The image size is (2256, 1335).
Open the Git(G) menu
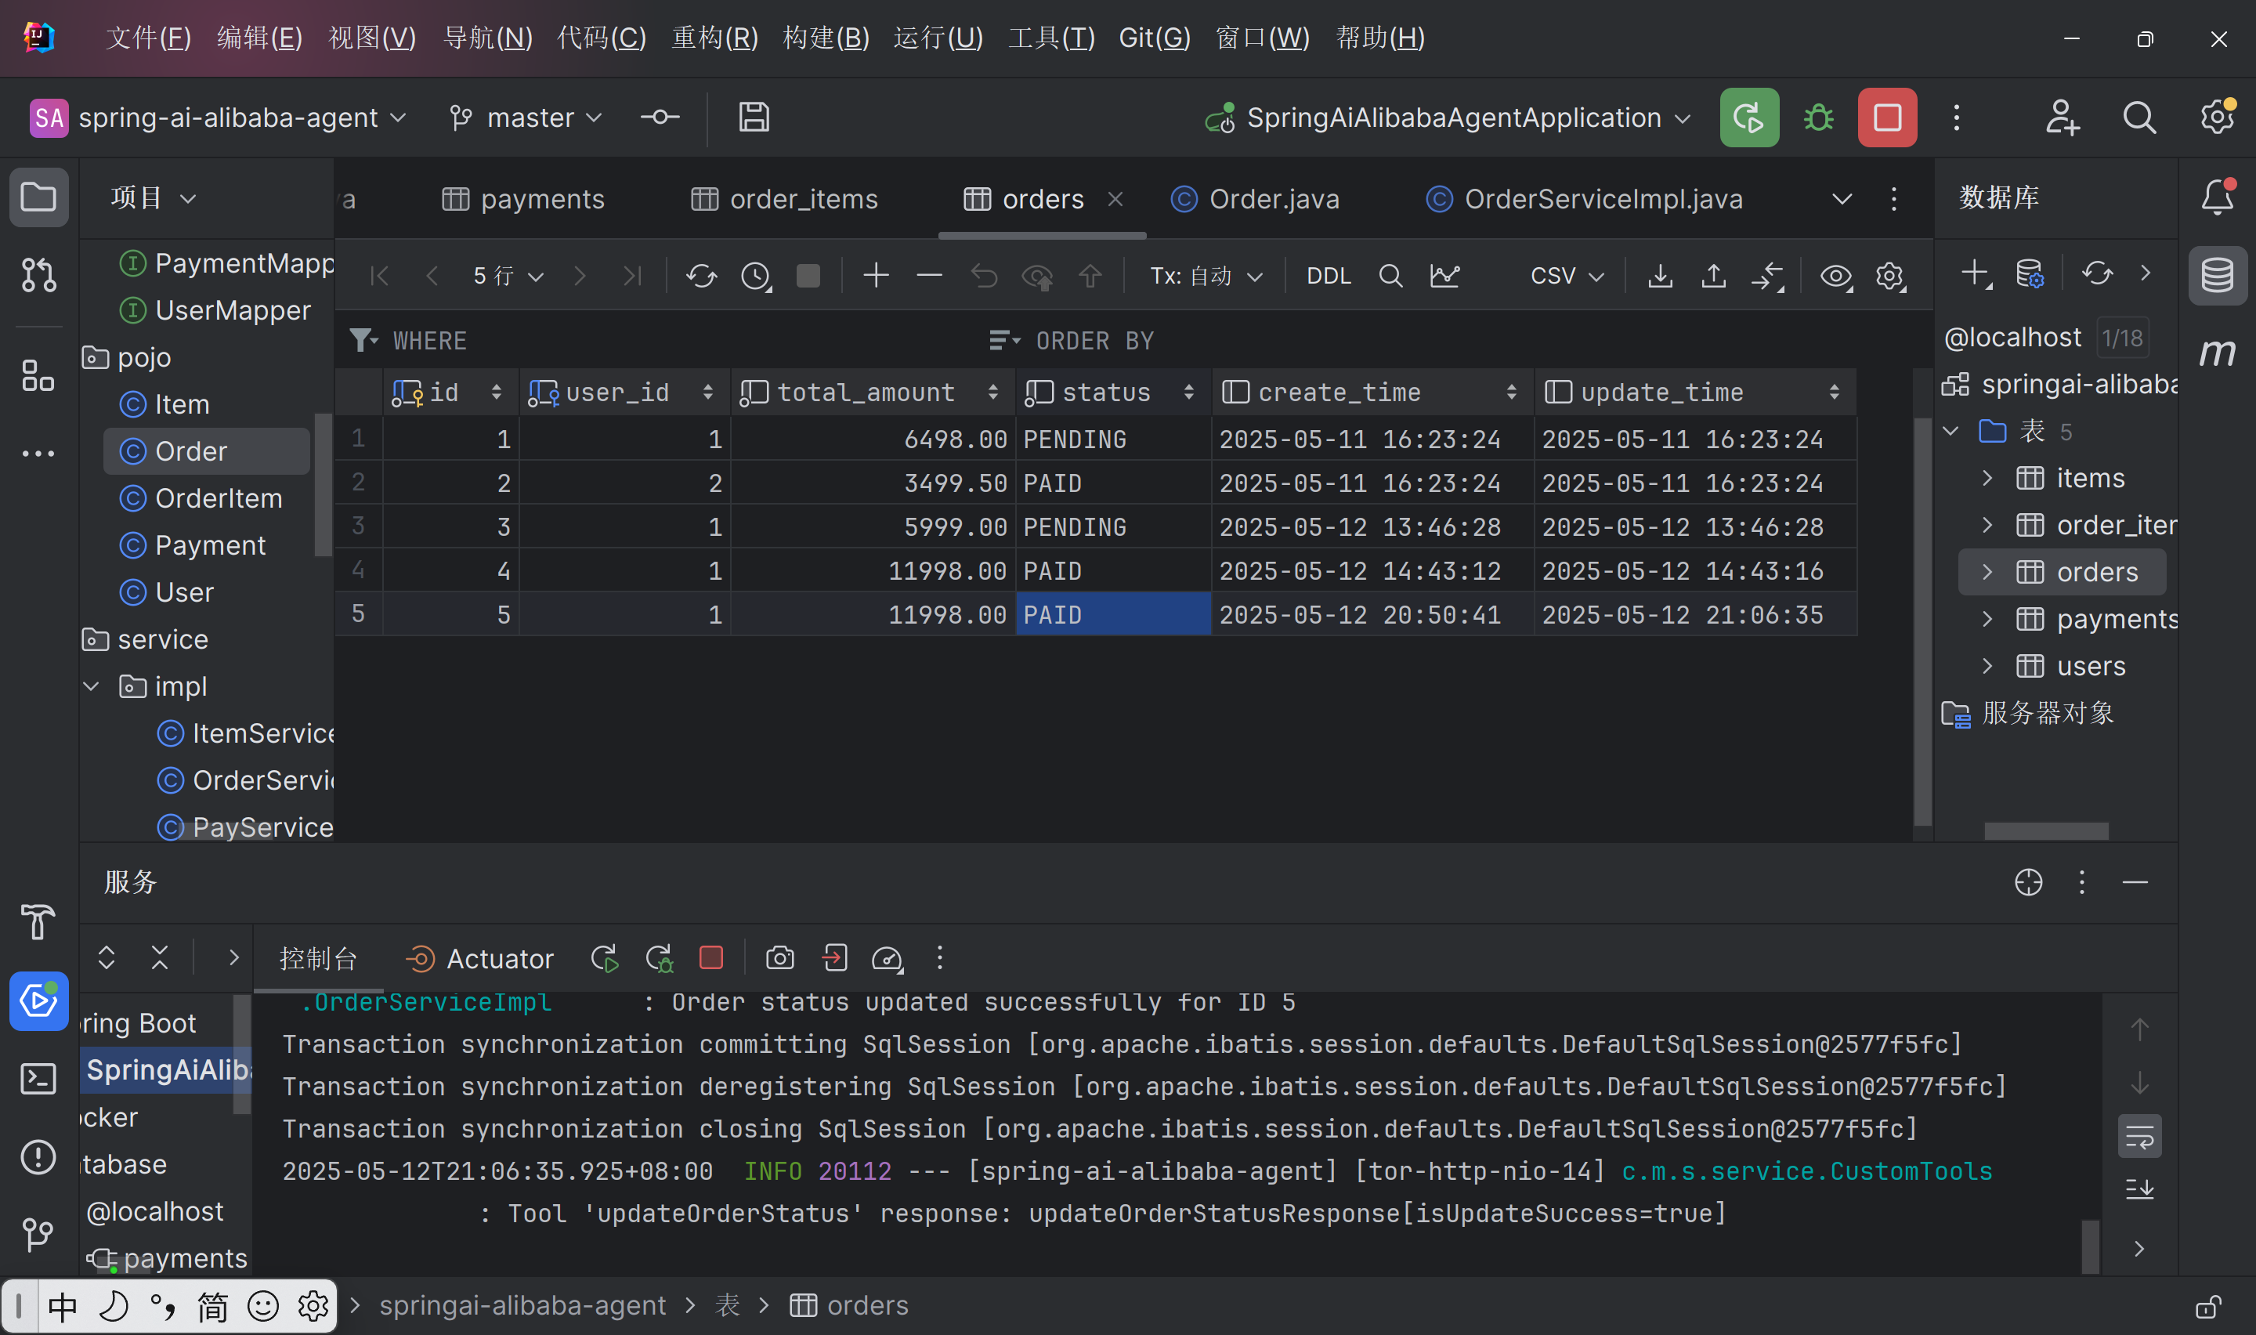[x=1154, y=38]
